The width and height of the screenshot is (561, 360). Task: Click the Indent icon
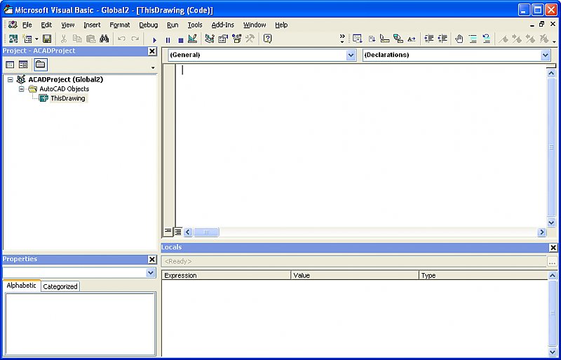tap(429, 39)
